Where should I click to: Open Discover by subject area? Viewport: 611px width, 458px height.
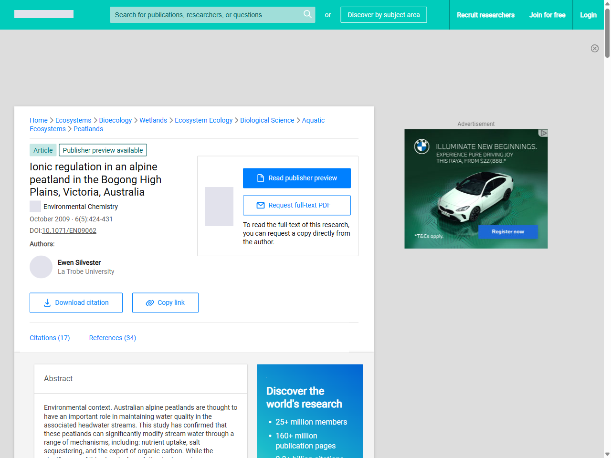coord(383,15)
